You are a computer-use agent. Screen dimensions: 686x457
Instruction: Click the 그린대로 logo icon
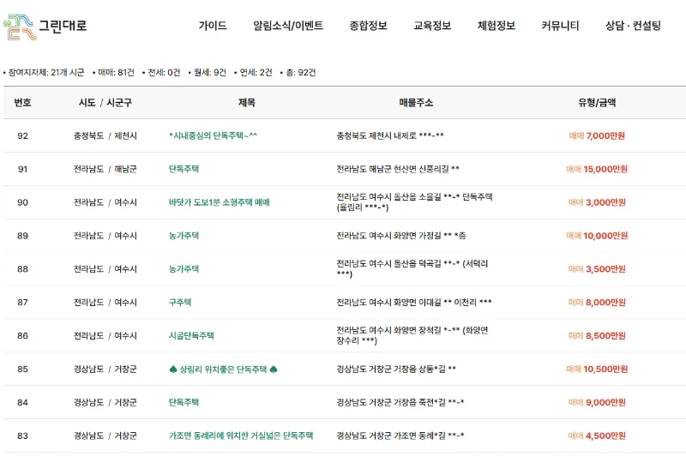[x=20, y=27]
